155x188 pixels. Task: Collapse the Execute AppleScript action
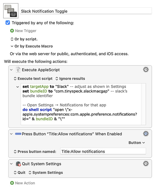[11, 70]
